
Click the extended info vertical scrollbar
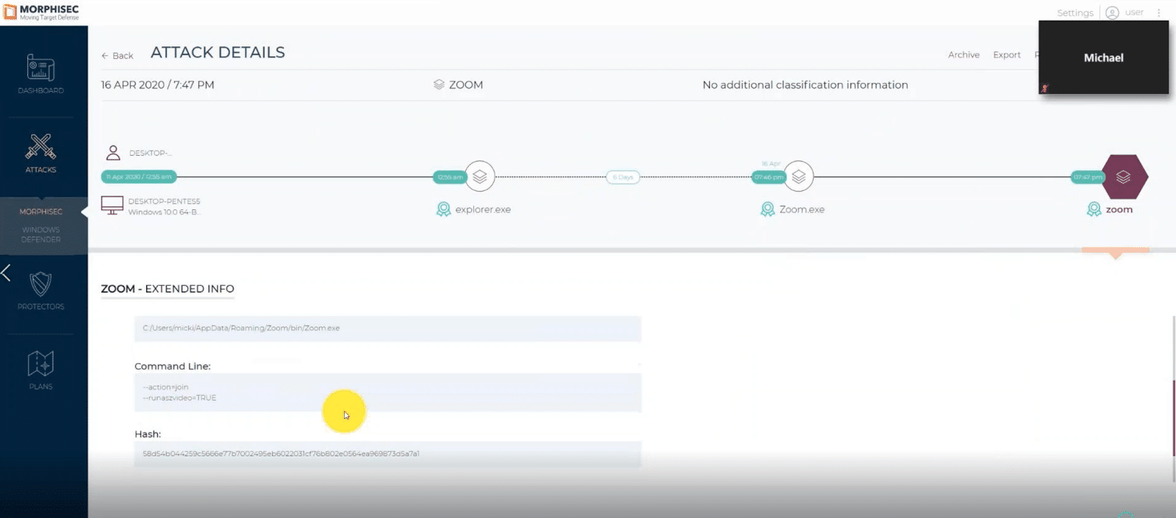click(x=1174, y=417)
